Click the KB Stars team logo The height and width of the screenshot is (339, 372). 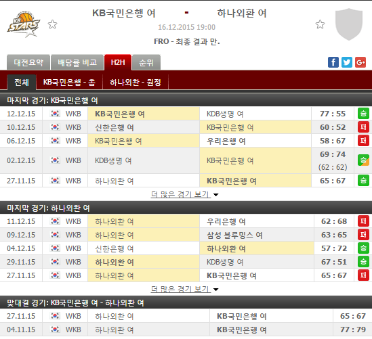(x=24, y=24)
